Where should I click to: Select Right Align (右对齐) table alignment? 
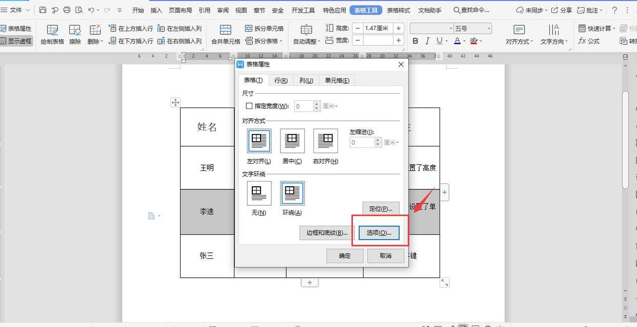[x=326, y=141]
